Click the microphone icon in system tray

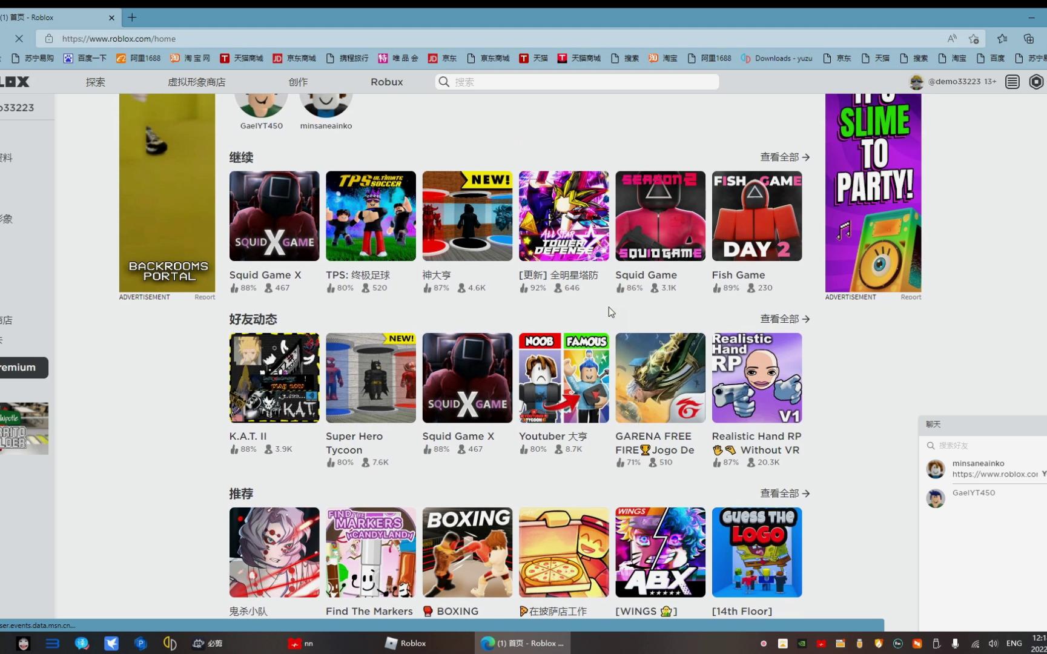955,643
